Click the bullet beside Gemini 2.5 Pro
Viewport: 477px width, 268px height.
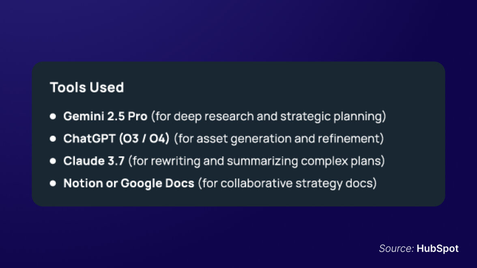pos(53,117)
